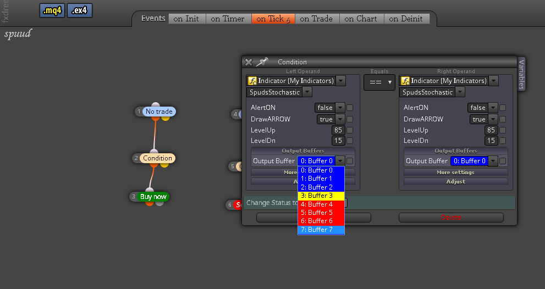
Task: Tick right operand LevelUp checkbox
Action: (x=503, y=130)
